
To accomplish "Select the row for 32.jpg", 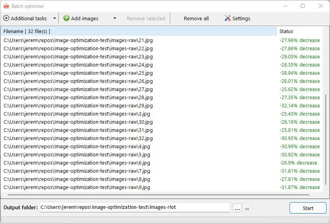I will [161, 138].
